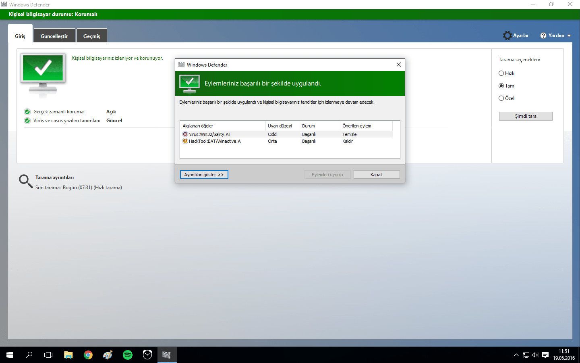Click the Orta alert level cell

click(272, 141)
